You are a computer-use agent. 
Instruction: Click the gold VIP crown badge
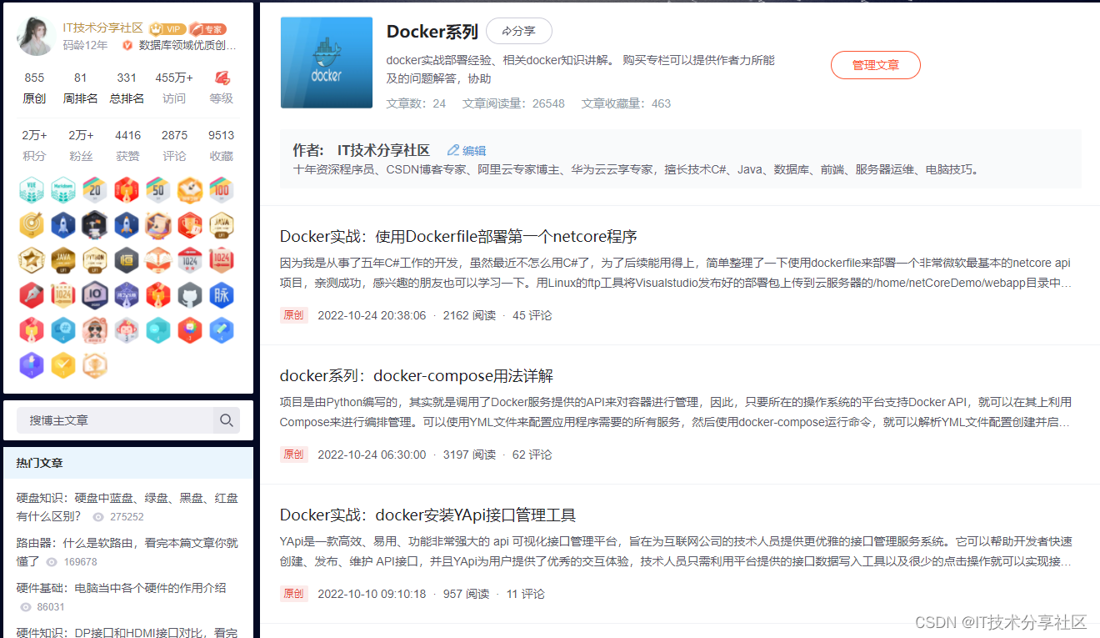pyautogui.click(x=167, y=28)
